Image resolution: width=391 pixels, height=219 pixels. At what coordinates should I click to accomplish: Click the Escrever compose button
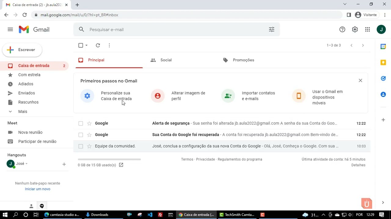click(22, 50)
